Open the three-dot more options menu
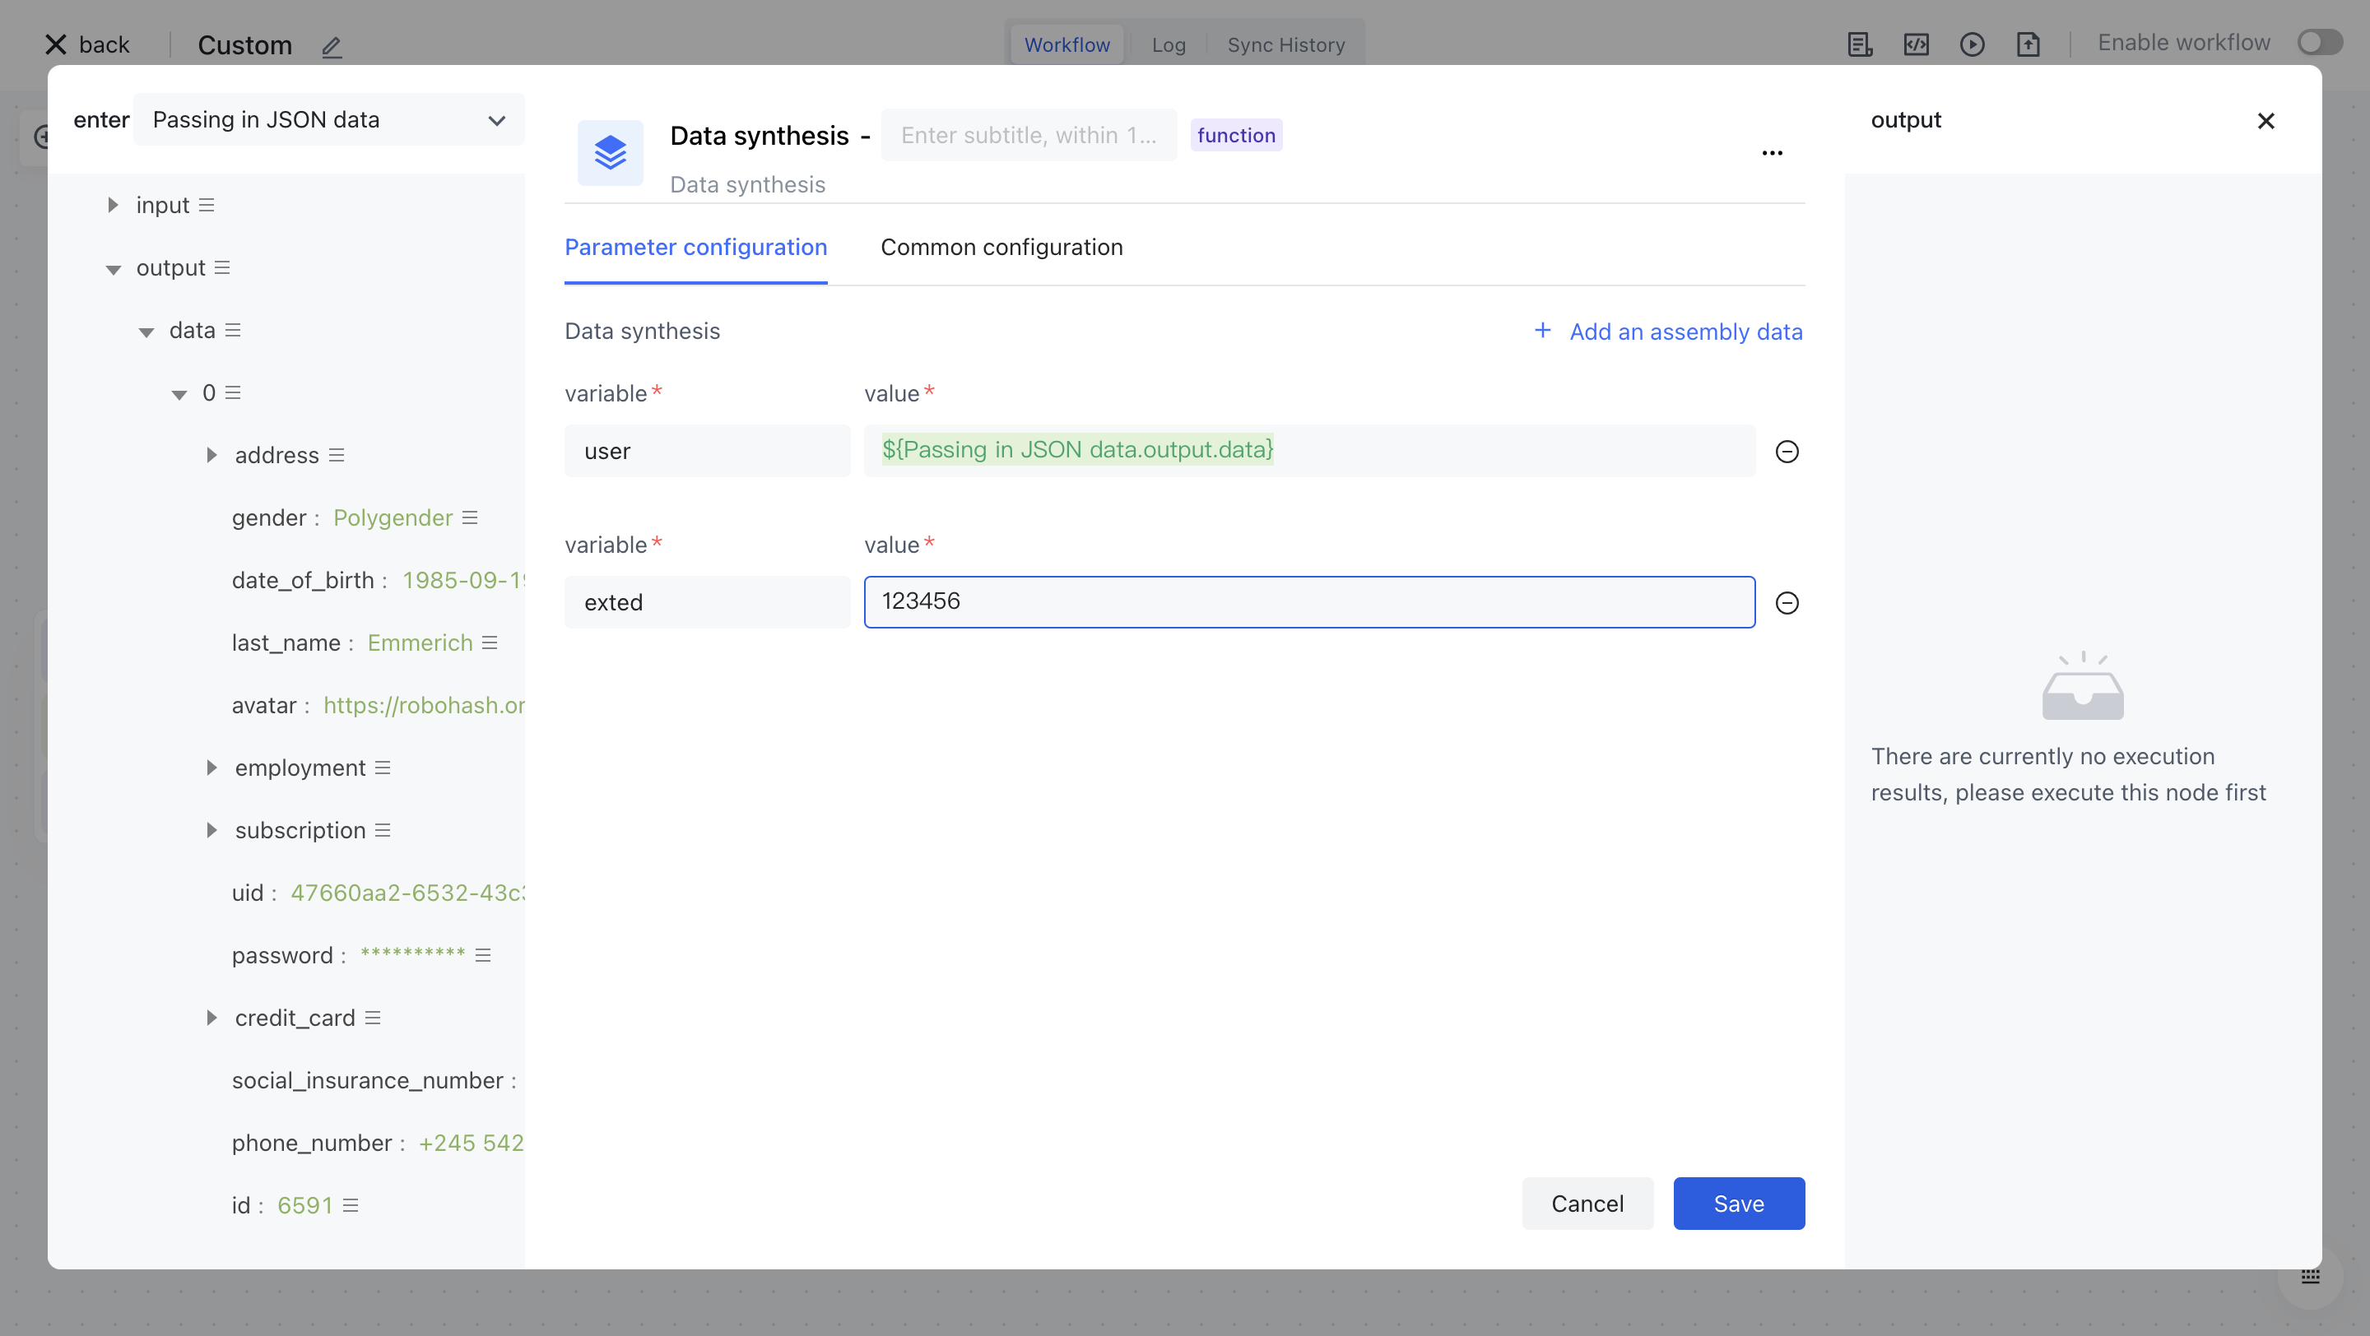Screen dimensions: 2370x1336 (1772, 154)
